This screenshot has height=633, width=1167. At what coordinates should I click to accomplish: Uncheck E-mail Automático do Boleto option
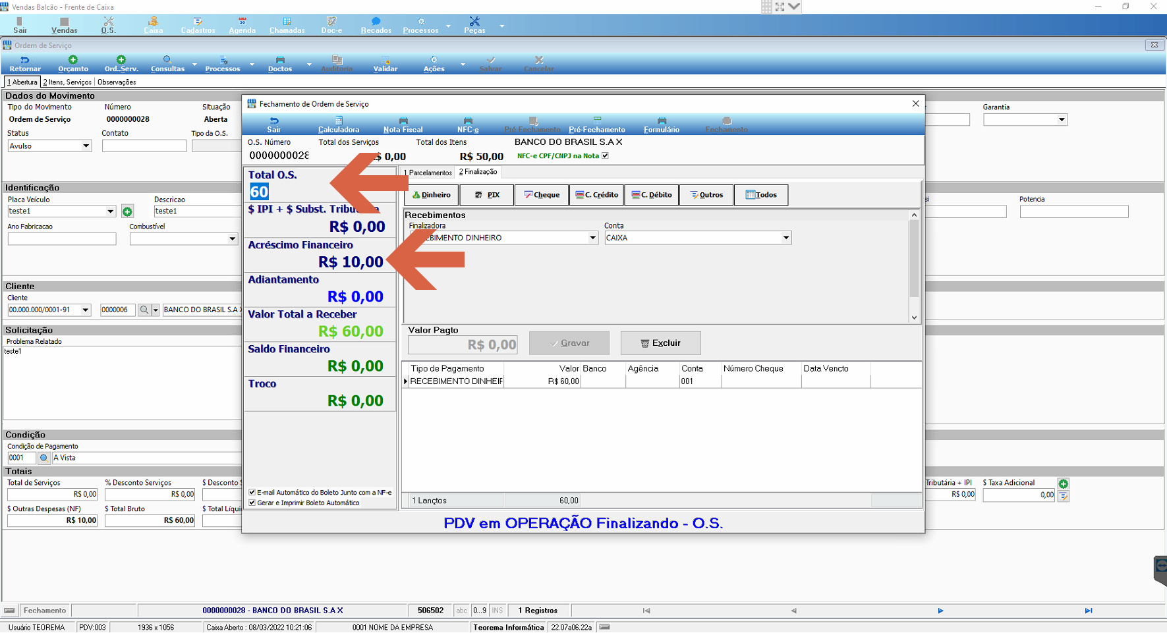point(252,492)
